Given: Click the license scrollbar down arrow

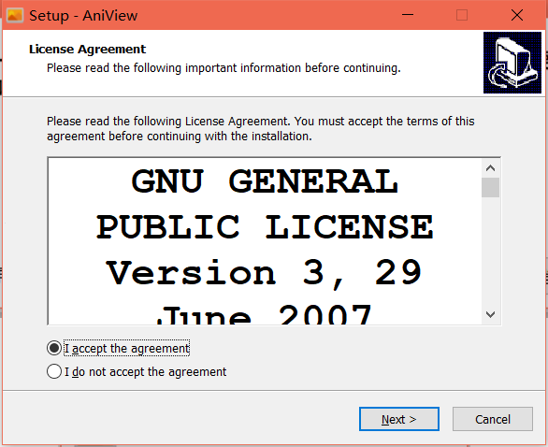Looking at the screenshot, I should (x=490, y=314).
